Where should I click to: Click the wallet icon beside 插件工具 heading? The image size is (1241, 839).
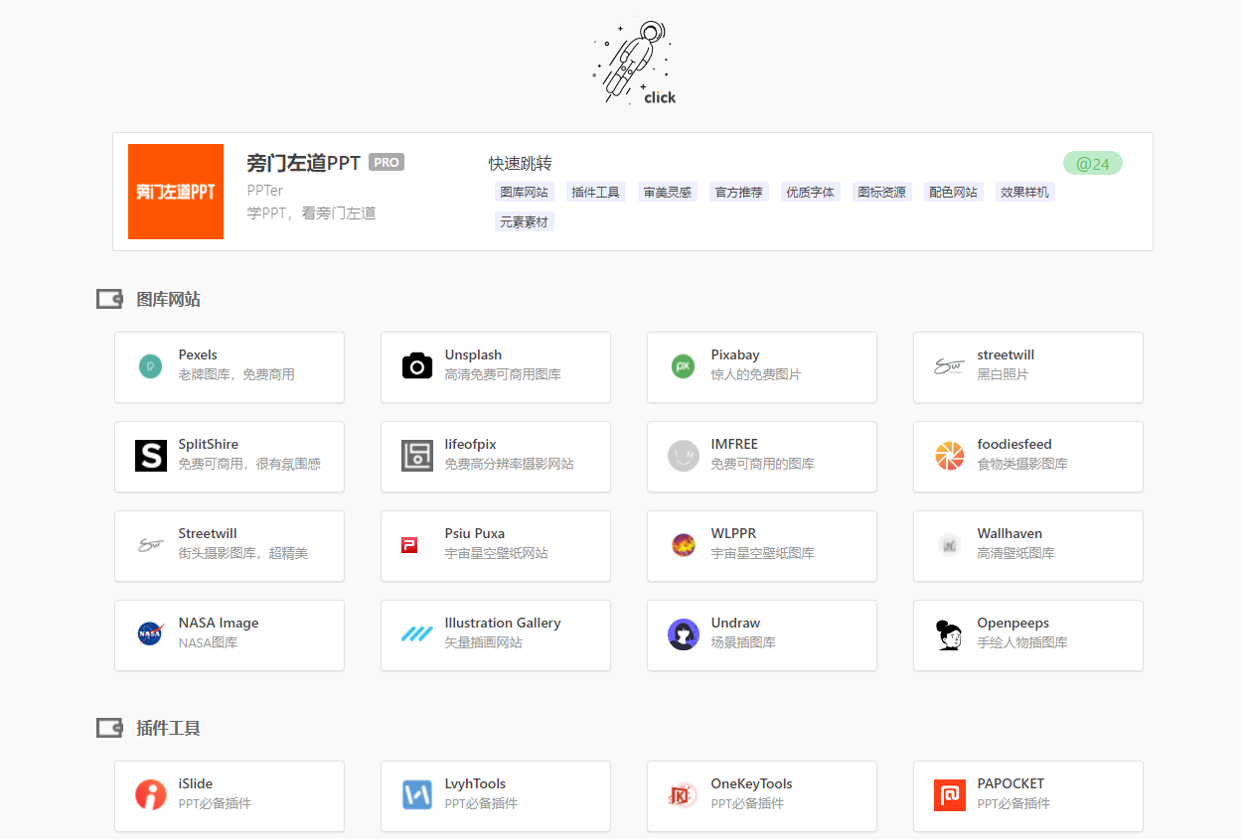coord(109,728)
